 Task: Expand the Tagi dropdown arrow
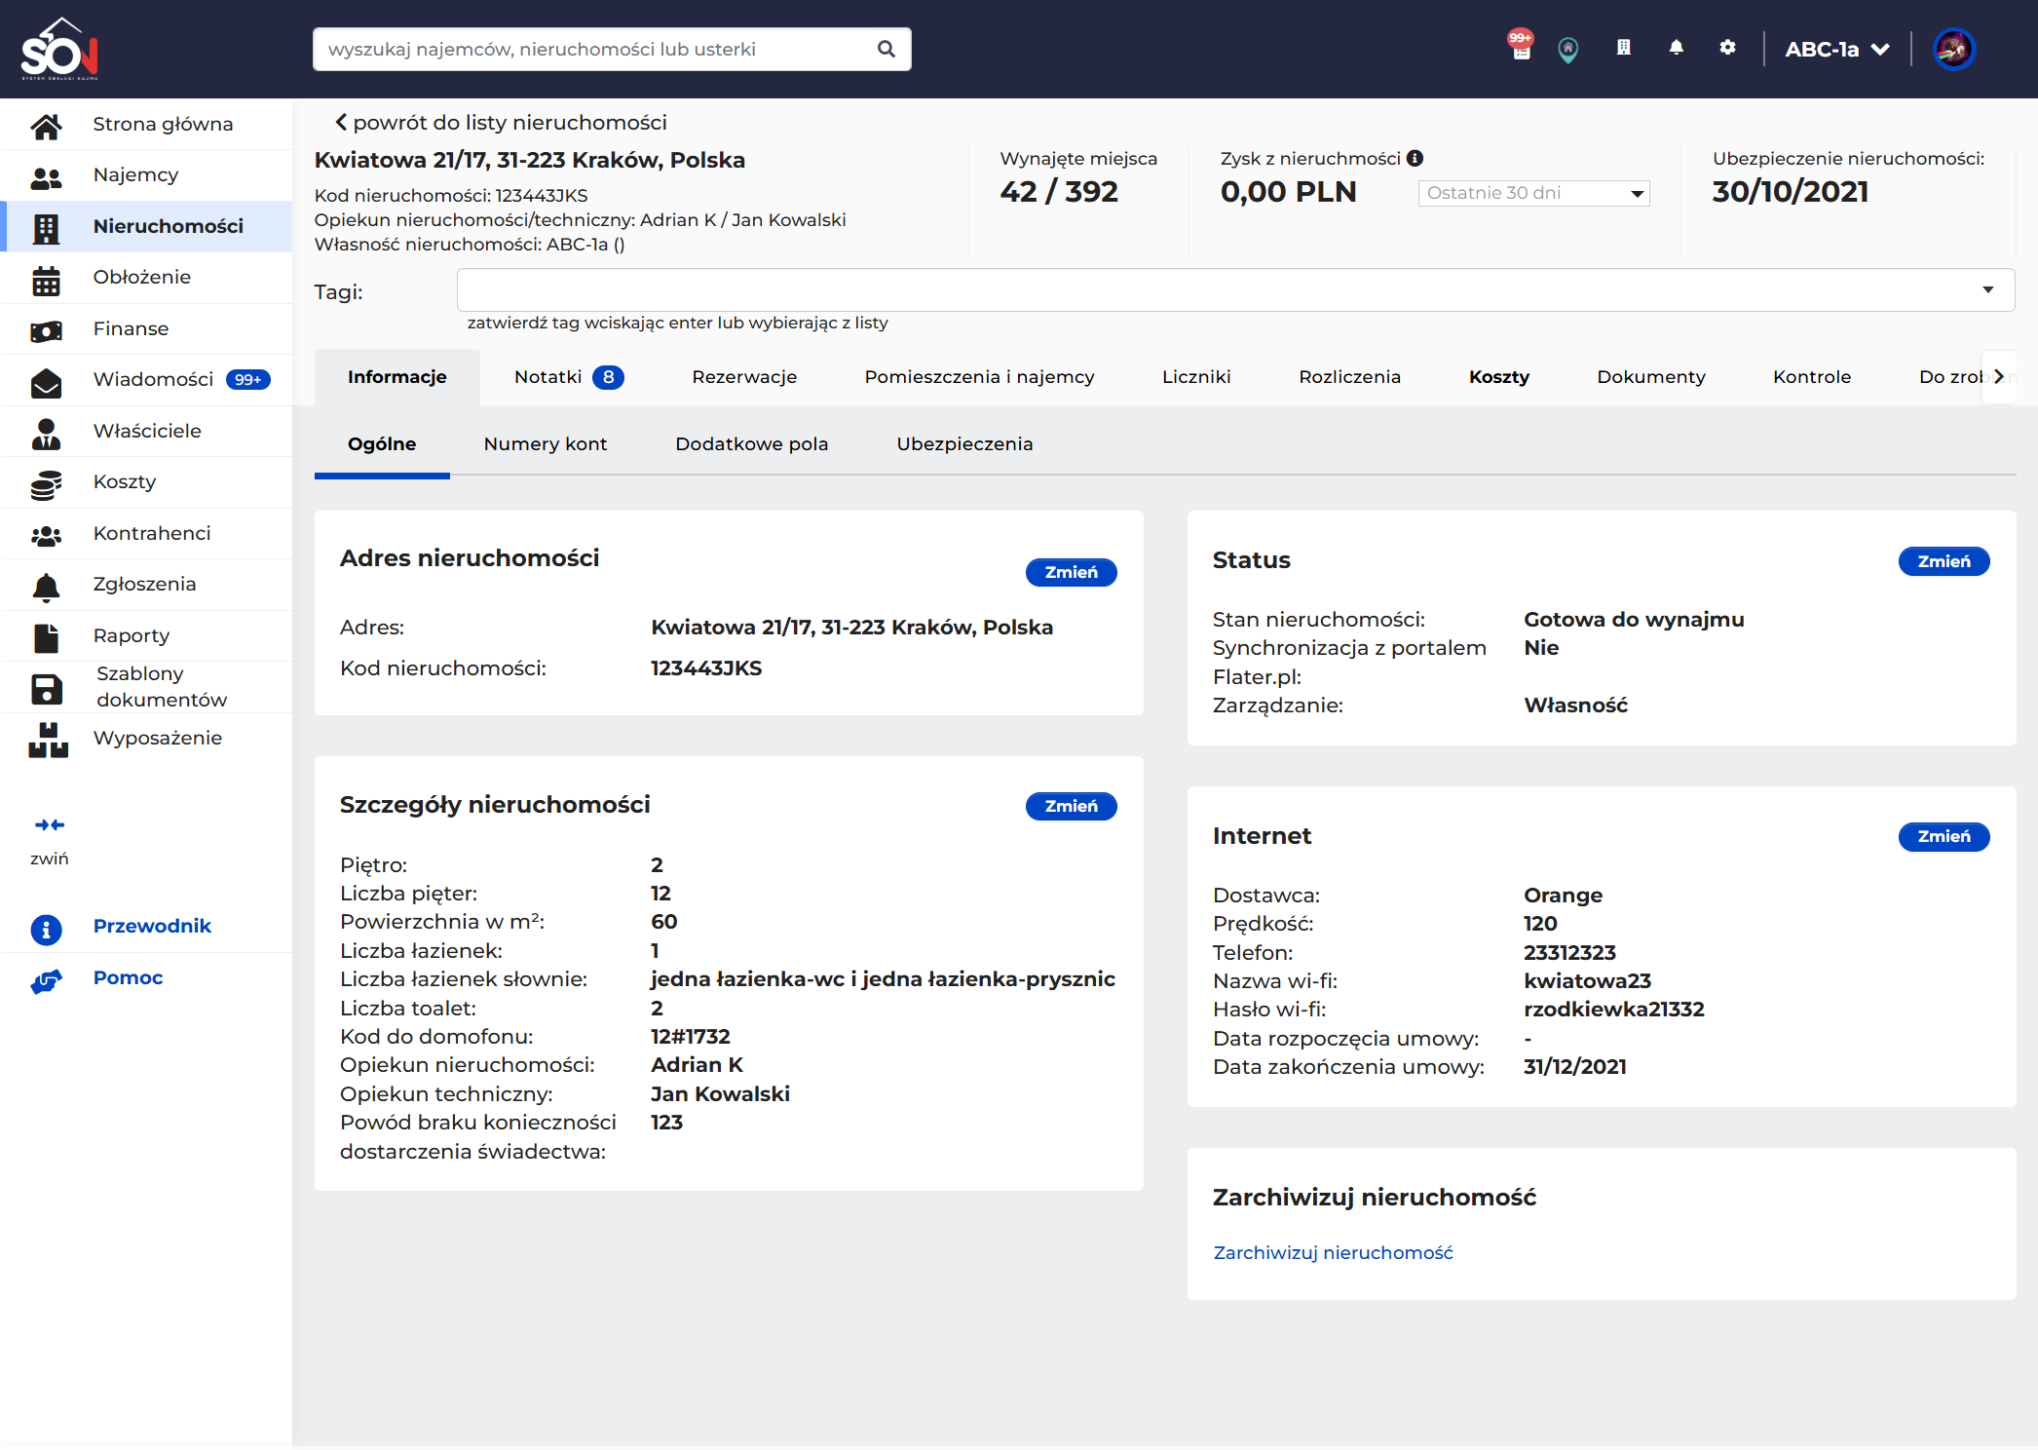point(1987,289)
